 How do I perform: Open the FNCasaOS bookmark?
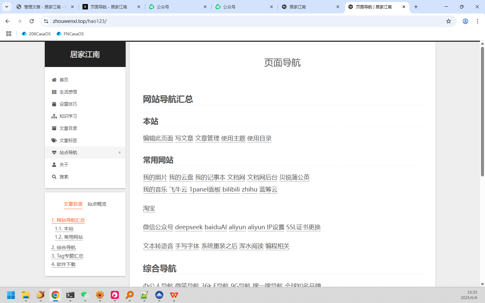tap(70, 34)
